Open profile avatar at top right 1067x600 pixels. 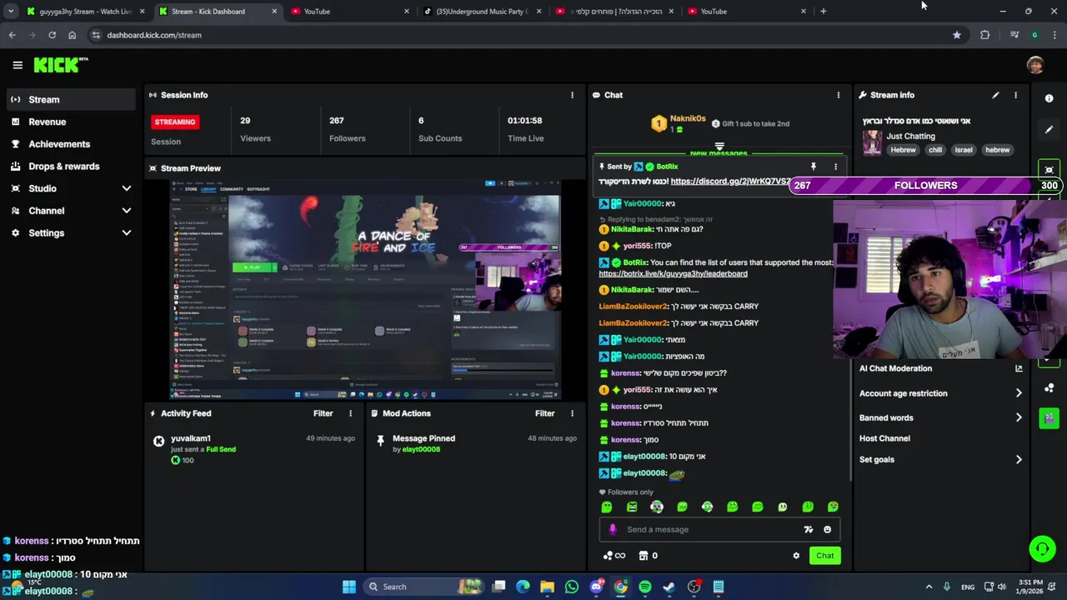coord(1035,65)
